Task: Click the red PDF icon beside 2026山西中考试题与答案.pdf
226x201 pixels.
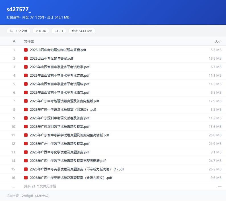Action: pyautogui.click(x=26, y=58)
